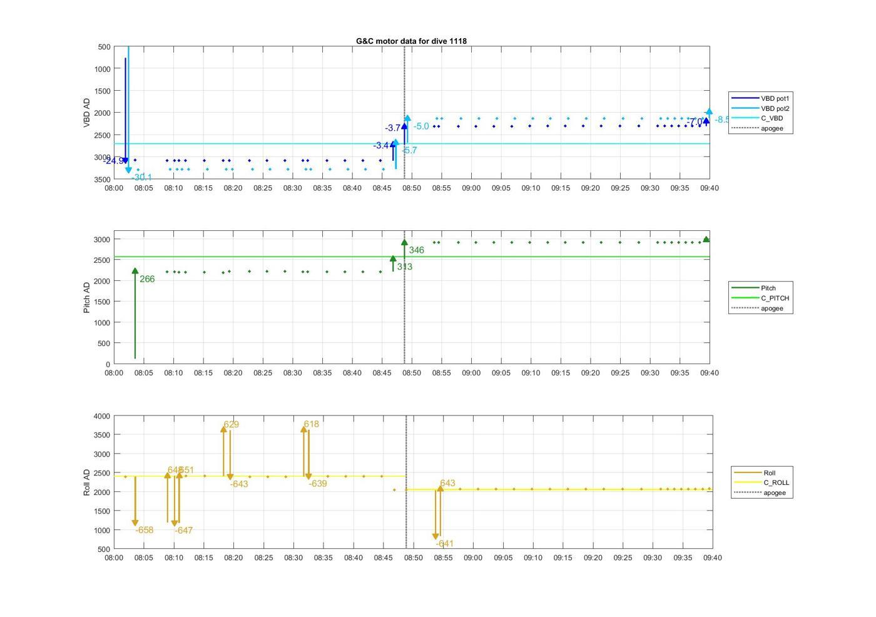Click the Roll AD y-axis label
This screenshot has height=617, width=876.
(x=86, y=482)
